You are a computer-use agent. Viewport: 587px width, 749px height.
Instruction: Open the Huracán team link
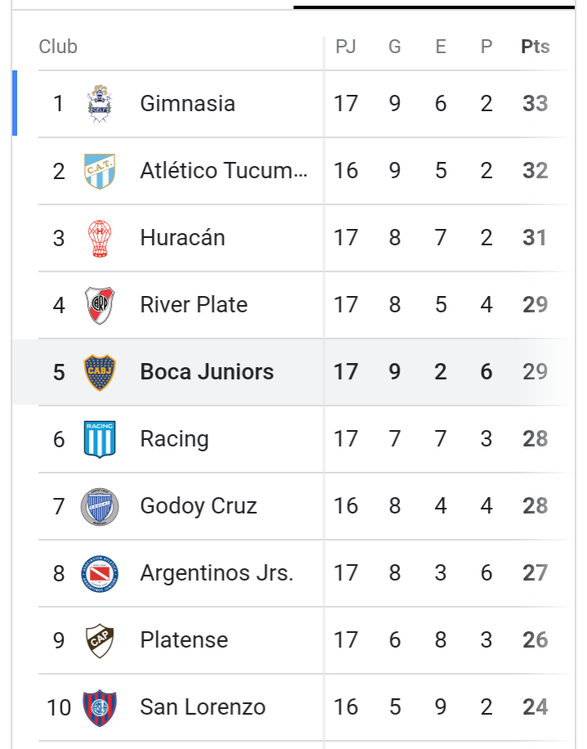183,237
